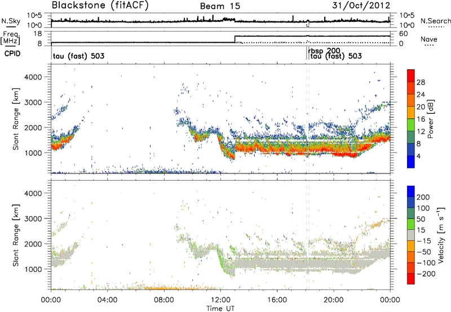Click the 'Beam 15' label
451x312 pixels.
(220, 6)
